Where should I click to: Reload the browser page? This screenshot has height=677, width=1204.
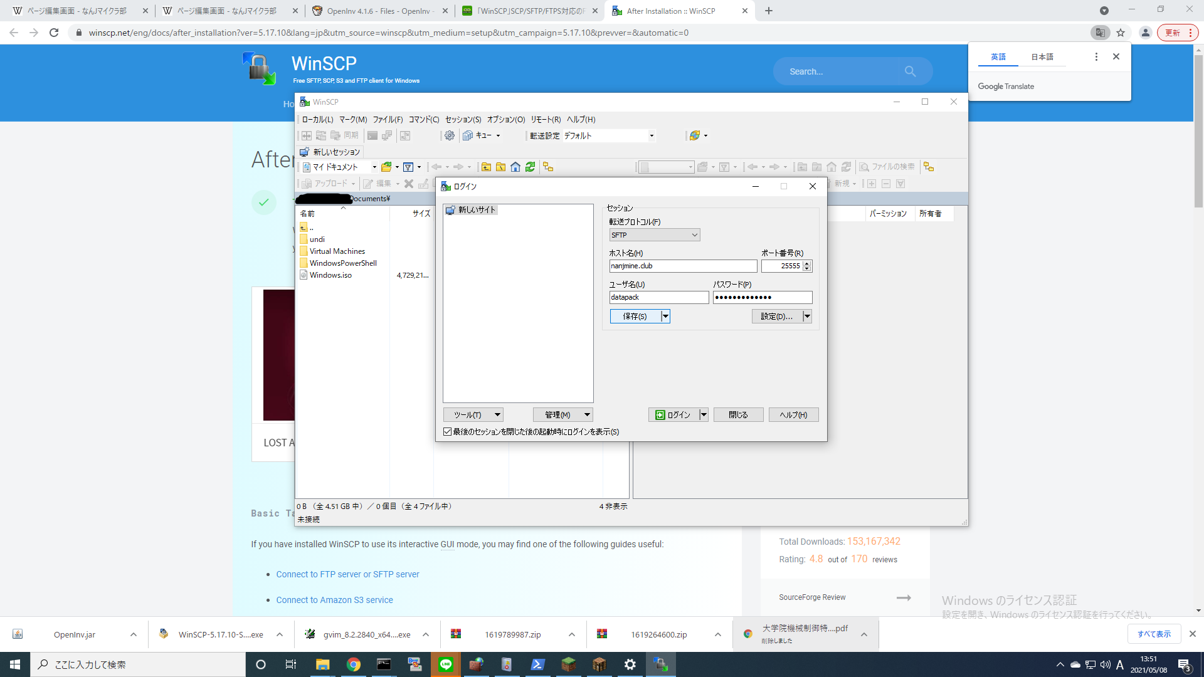(x=54, y=33)
